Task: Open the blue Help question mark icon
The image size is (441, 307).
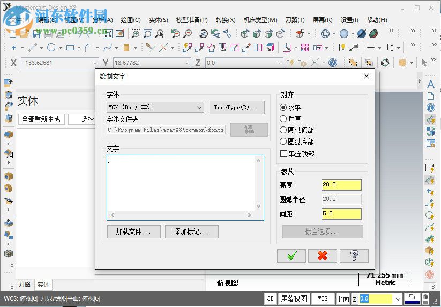Action: 333,63
